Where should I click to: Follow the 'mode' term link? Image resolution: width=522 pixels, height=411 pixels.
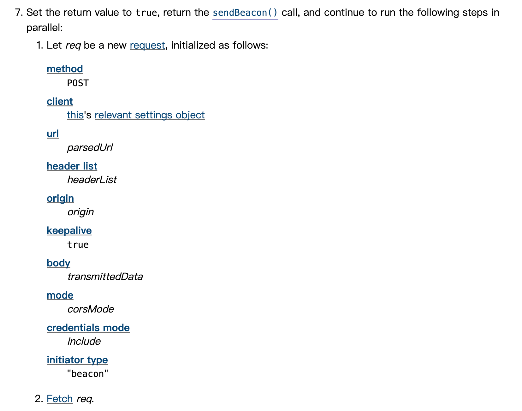[x=60, y=295]
